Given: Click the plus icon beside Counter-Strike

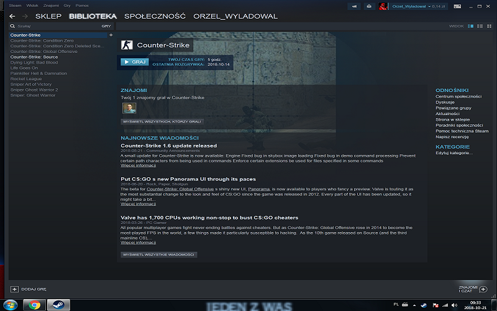Looking at the screenshot, I should click(x=111, y=35).
